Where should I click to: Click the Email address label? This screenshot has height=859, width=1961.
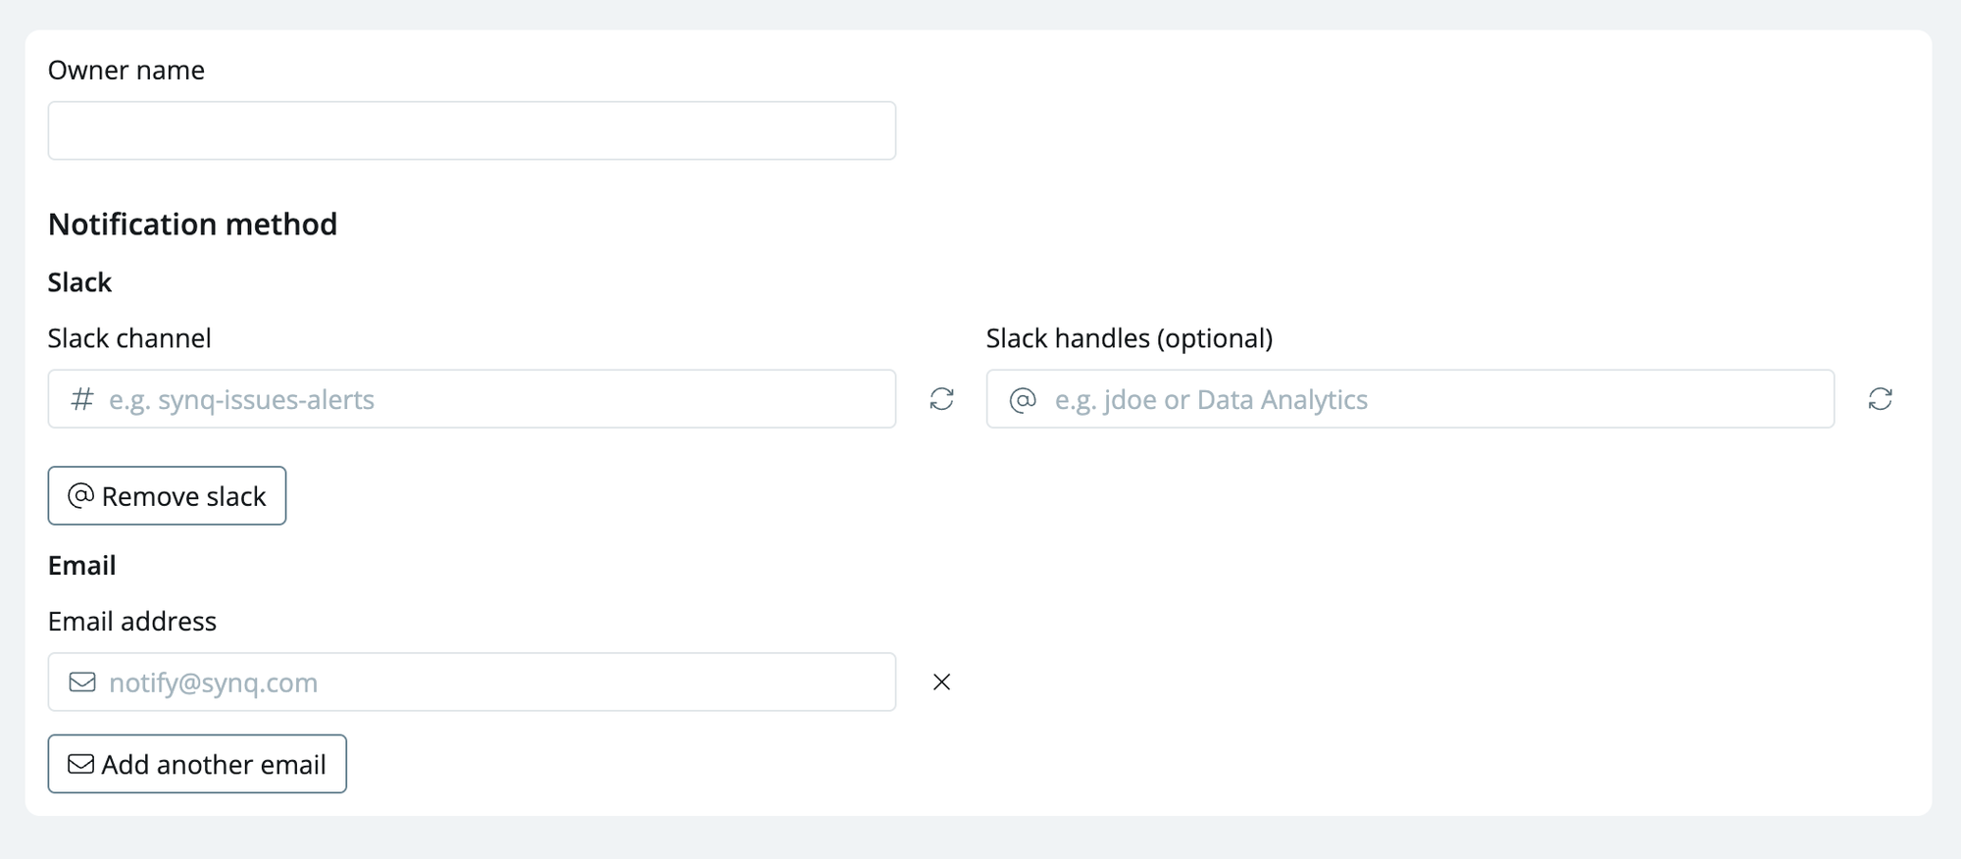(132, 622)
